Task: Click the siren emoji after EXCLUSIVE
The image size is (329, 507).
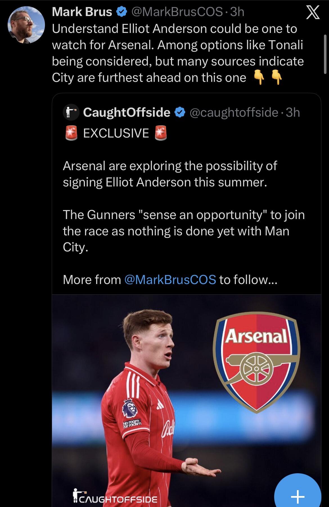Action: [x=161, y=133]
